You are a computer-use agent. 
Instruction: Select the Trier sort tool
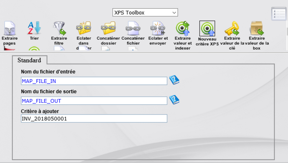click(x=34, y=31)
